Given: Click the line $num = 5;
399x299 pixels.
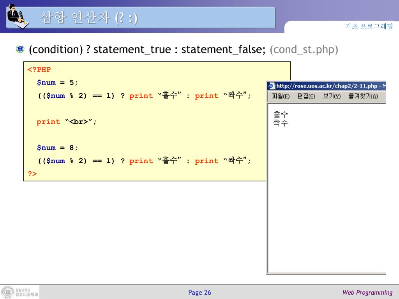Looking at the screenshot, I should (58, 83).
